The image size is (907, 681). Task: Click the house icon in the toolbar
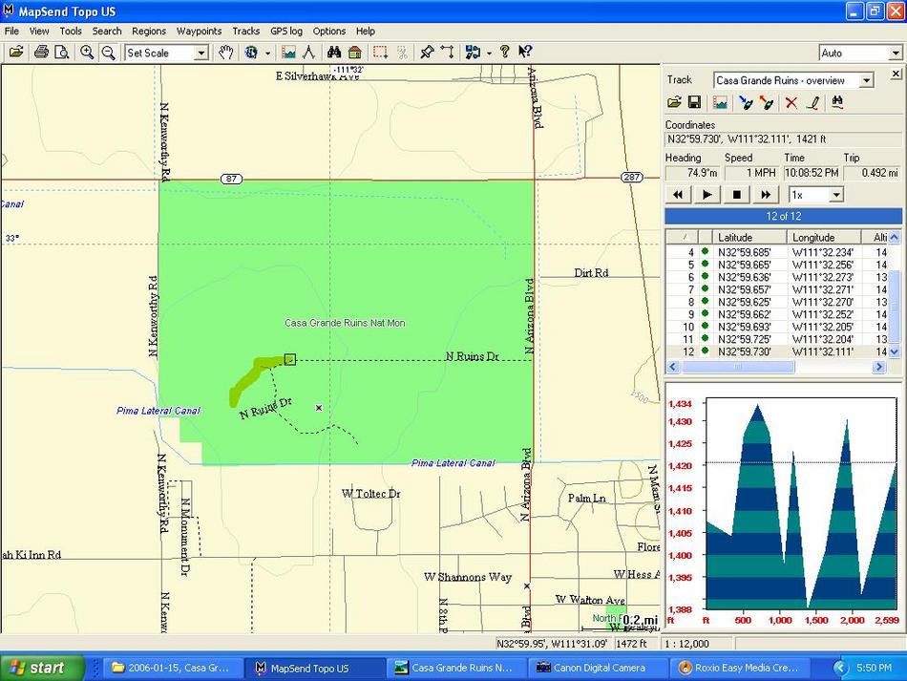[354, 53]
